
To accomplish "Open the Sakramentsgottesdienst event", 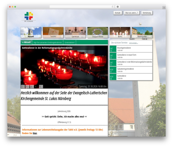I will click(131, 70).
